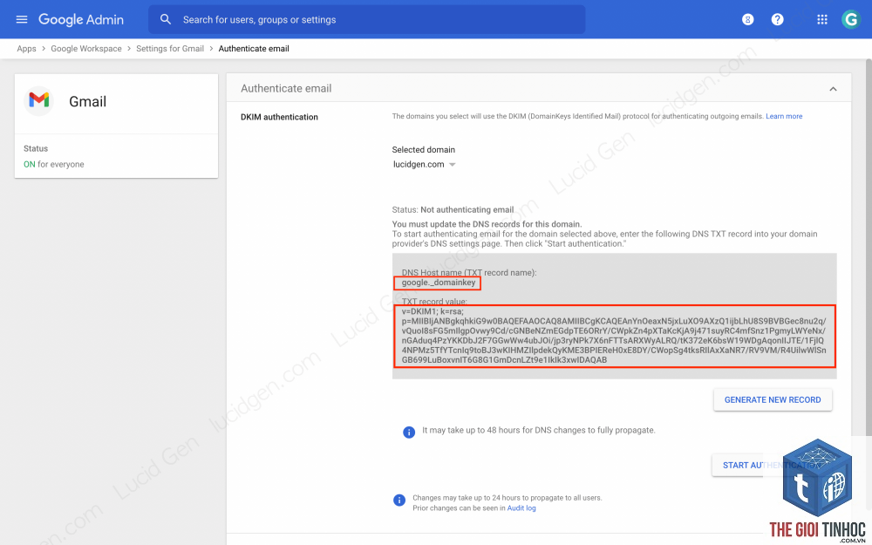Viewport: 872px width, 545px height.
Task: Open the Audit log link
Action: pos(521,508)
